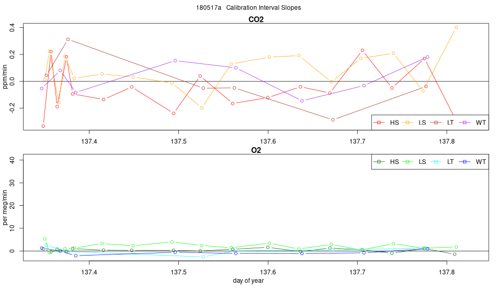Click the brown LT legend marker in CO2 legend
The height and width of the screenshot is (288, 497).
pos(436,123)
